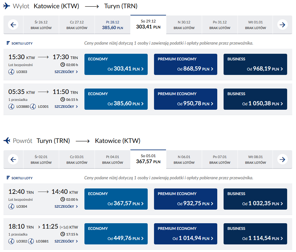
Task: Open return flight sorting options
Action: click(x=20, y=178)
